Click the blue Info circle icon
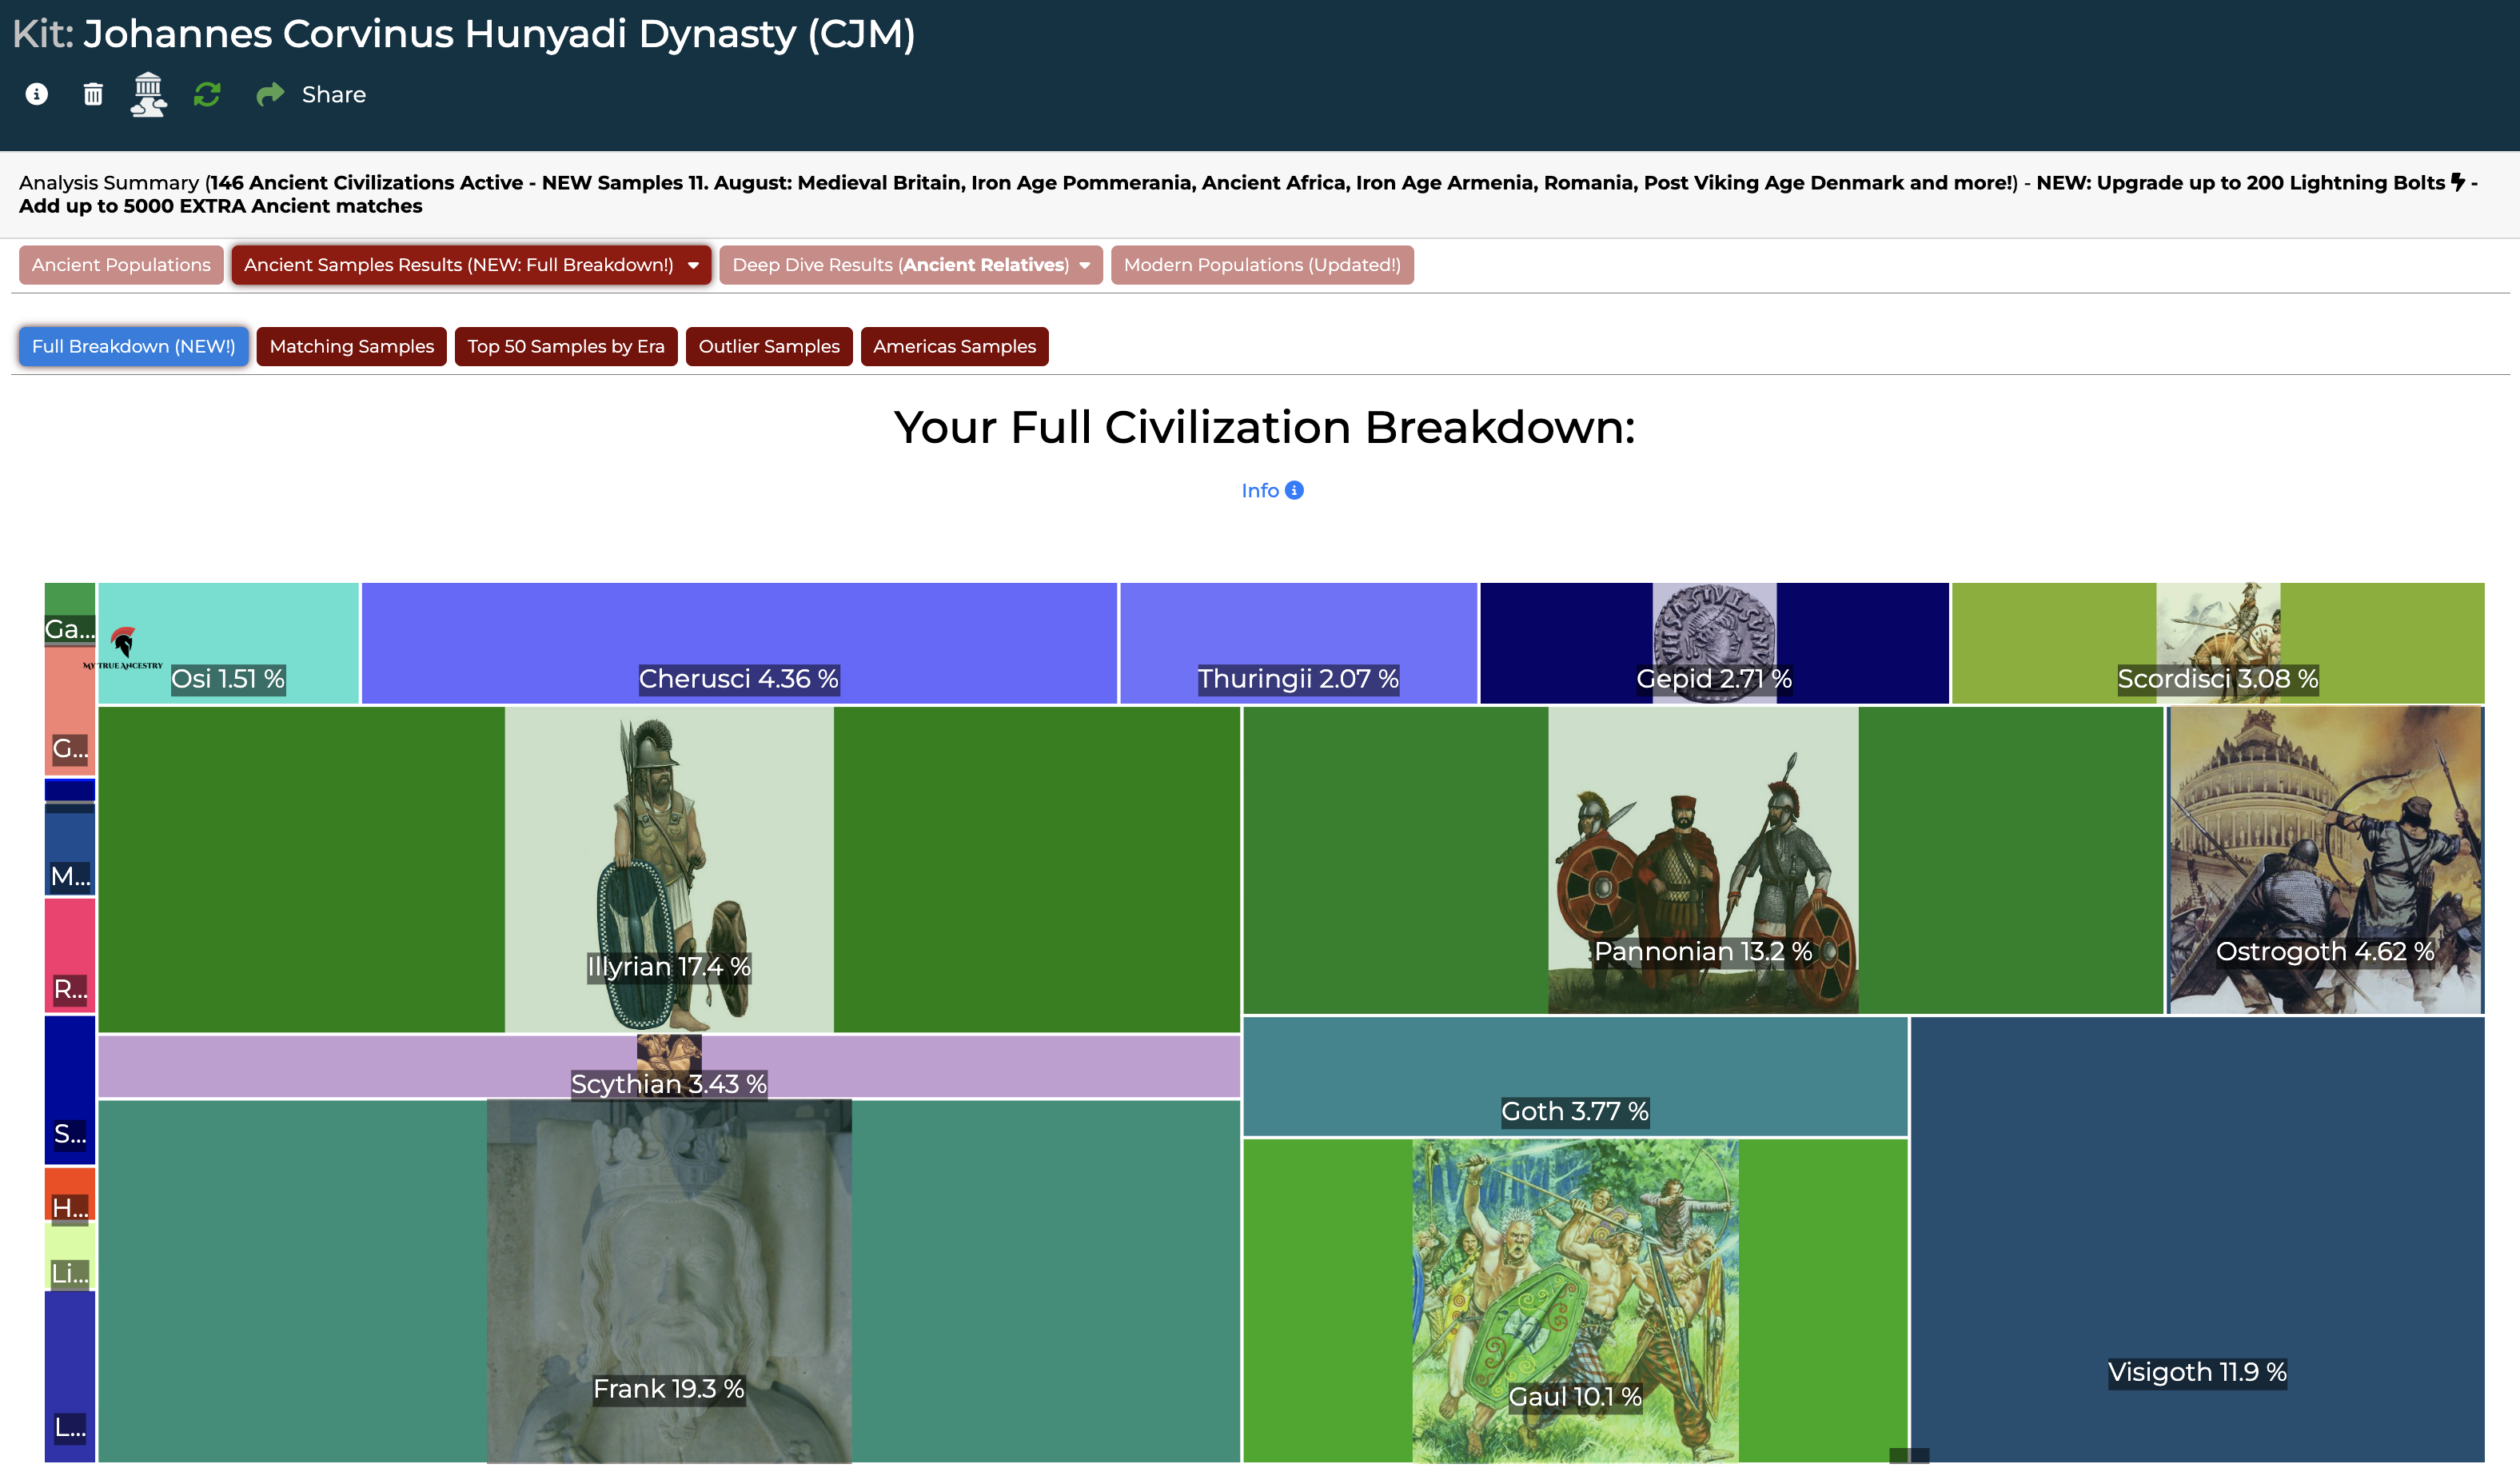 1294,490
